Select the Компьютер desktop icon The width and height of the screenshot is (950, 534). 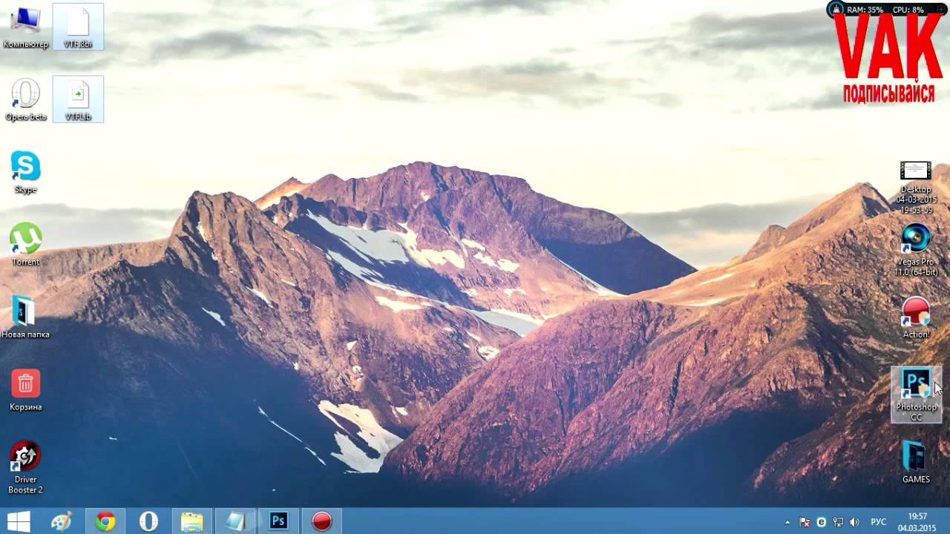tap(25, 27)
